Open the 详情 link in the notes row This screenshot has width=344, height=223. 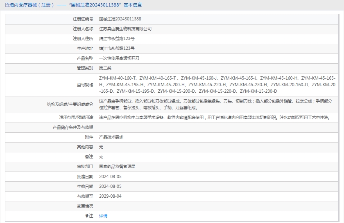[103, 216]
